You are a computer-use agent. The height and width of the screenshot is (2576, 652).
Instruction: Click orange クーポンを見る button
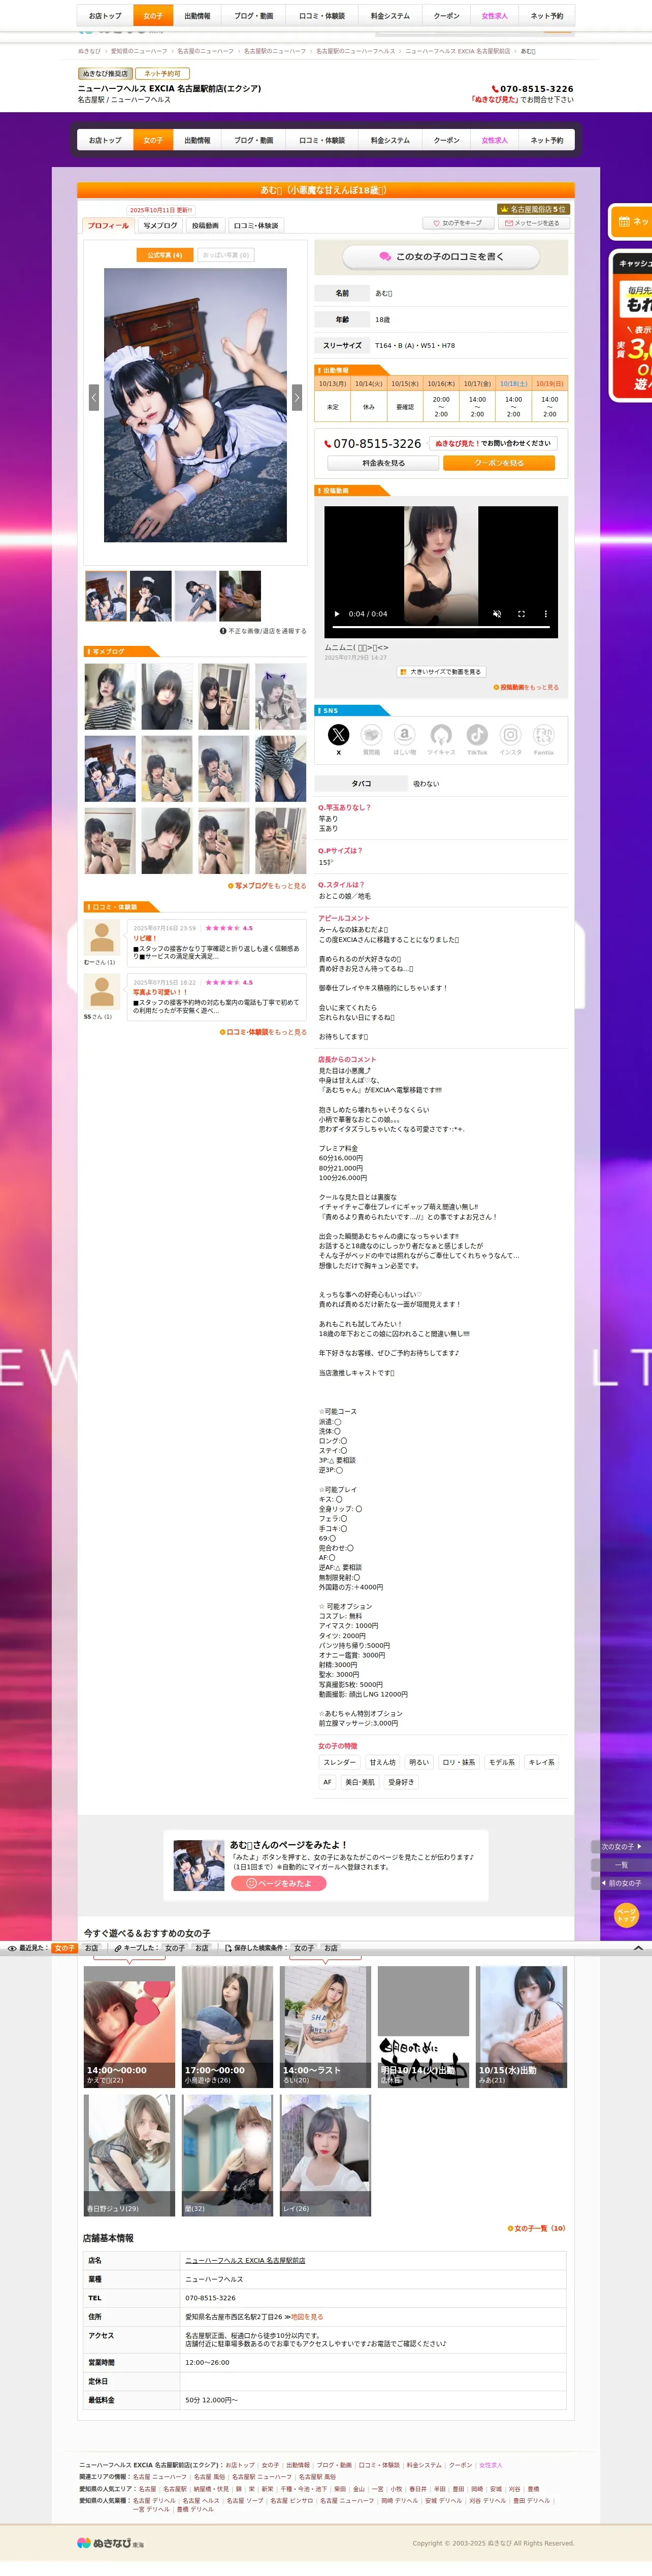pyautogui.click(x=498, y=463)
